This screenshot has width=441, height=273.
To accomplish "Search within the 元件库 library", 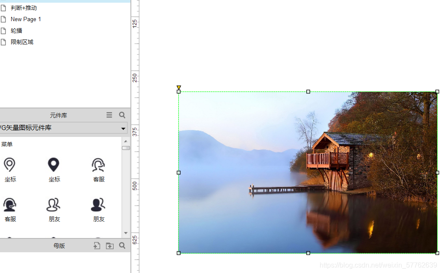I will point(122,115).
